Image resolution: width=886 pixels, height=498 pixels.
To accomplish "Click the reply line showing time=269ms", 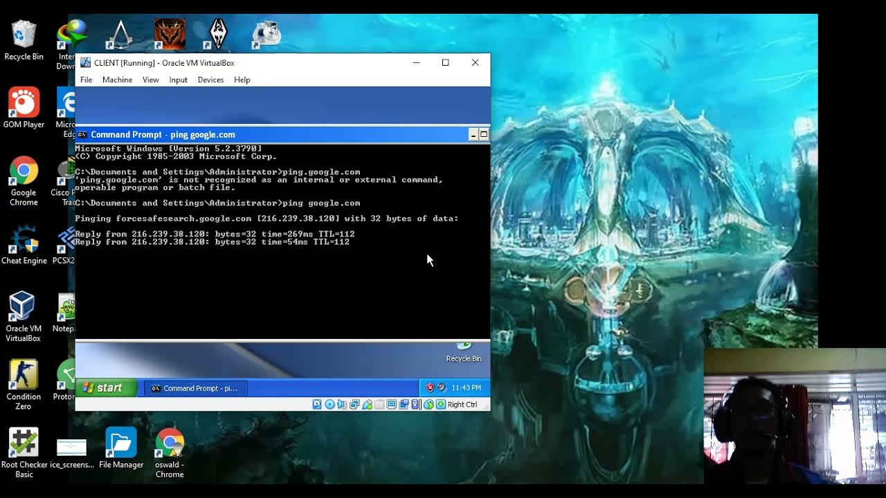I will pyautogui.click(x=215, y=234).
